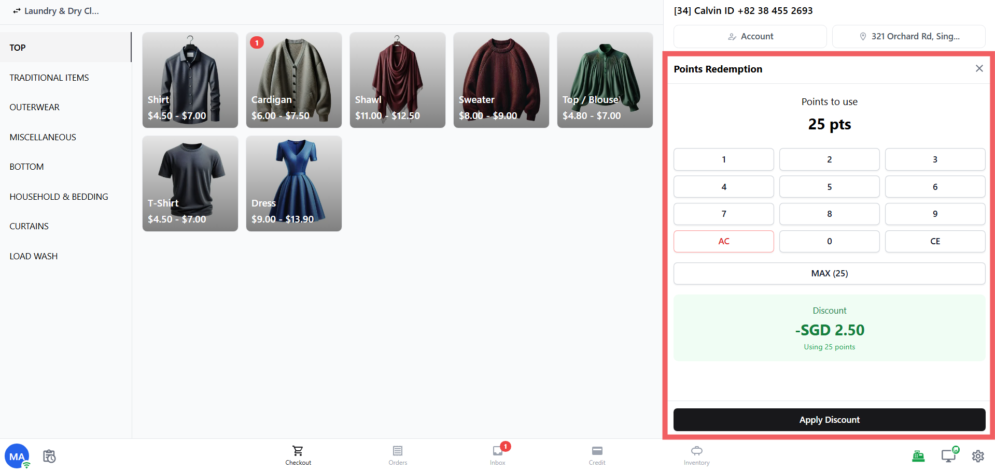Screen dimensions: 995x472
Task: Close the Points Redemption panel
Action: (979, 68)
